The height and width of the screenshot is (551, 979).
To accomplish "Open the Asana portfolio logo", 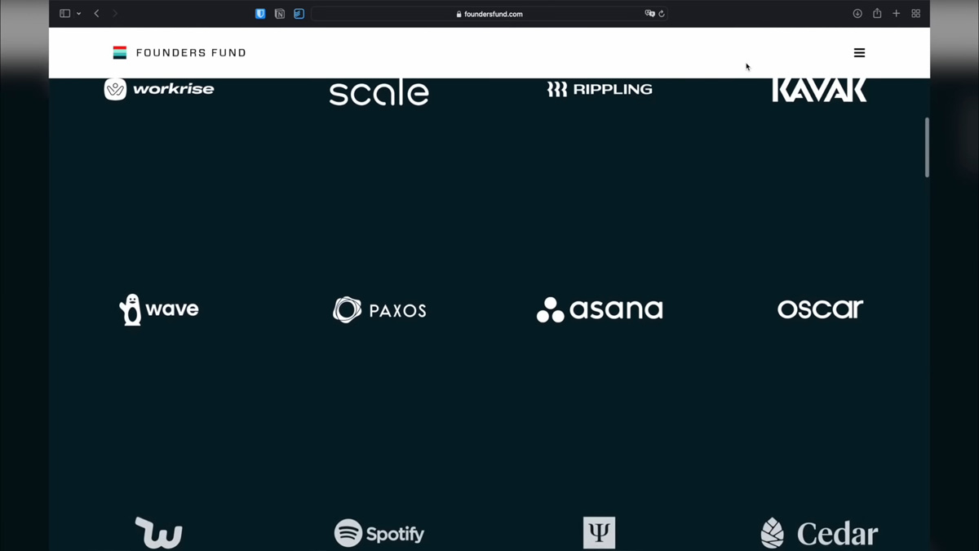I will coord(600,309).
